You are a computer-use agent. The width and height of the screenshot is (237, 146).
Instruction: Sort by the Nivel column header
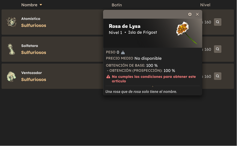click(205, 5)
